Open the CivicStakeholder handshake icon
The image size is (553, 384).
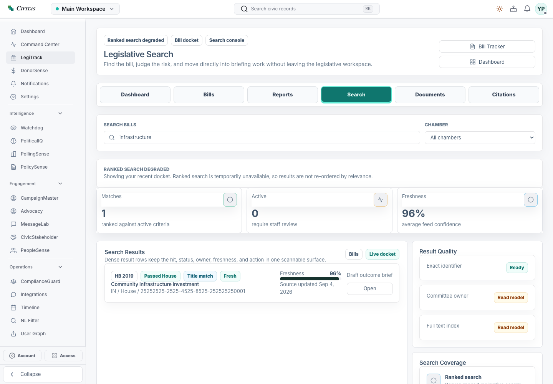coord(13,237)
